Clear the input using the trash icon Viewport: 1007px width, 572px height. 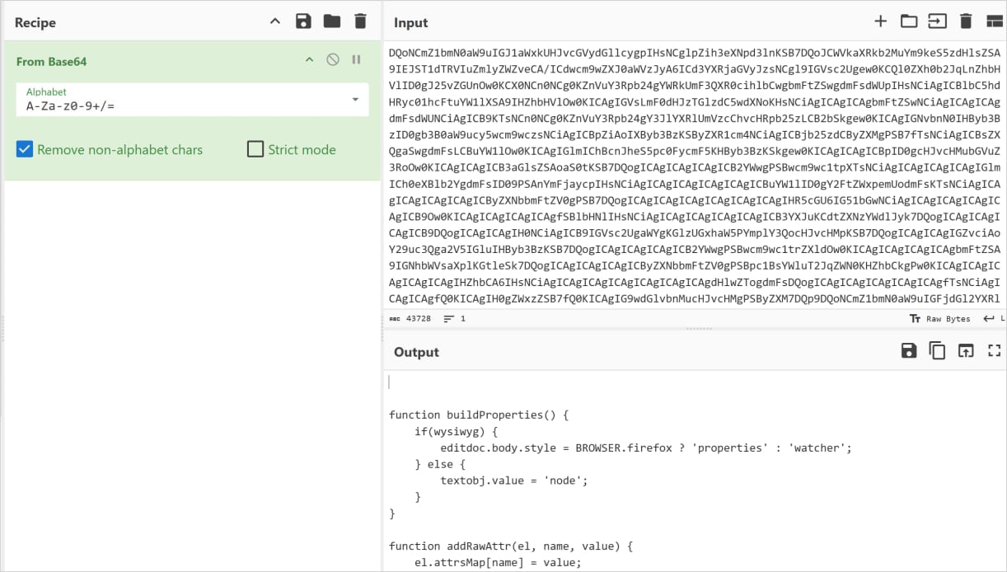[966, 21]
